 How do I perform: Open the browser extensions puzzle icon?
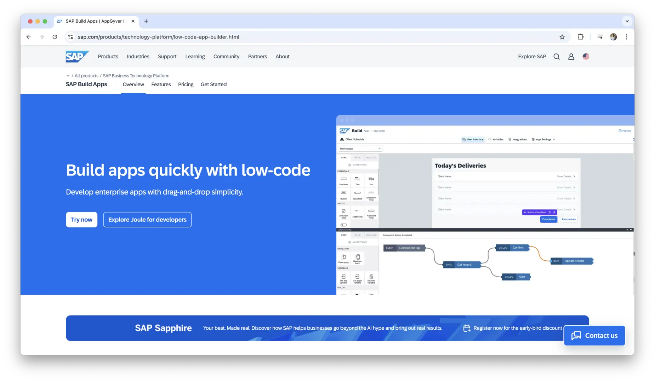tap(581, 37)
